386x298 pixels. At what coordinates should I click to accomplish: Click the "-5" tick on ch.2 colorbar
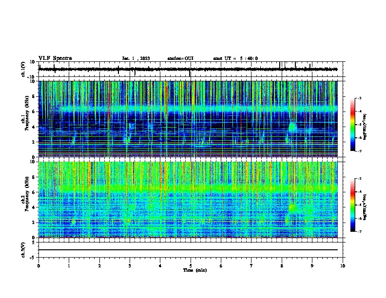tap(359, 205)
